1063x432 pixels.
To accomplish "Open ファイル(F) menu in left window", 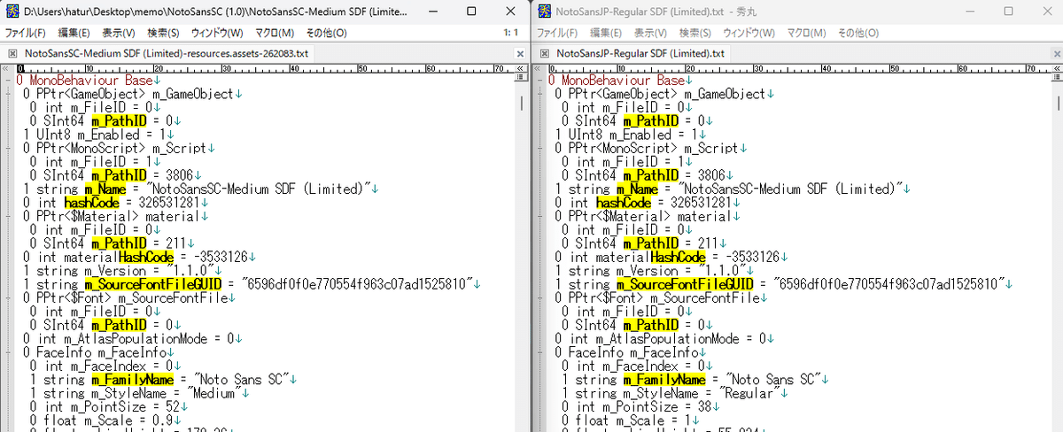I will tap(26, 33).
